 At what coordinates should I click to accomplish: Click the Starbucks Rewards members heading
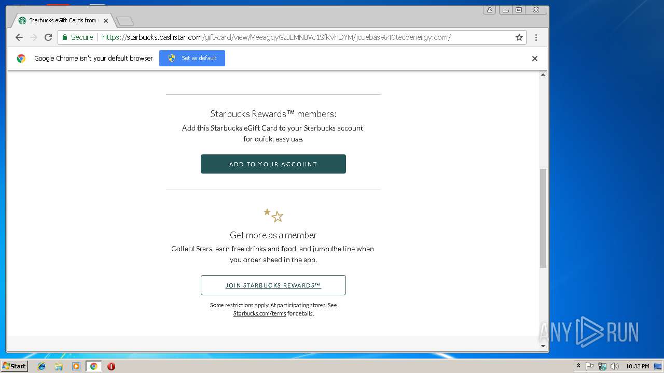[x=273, y=114]
